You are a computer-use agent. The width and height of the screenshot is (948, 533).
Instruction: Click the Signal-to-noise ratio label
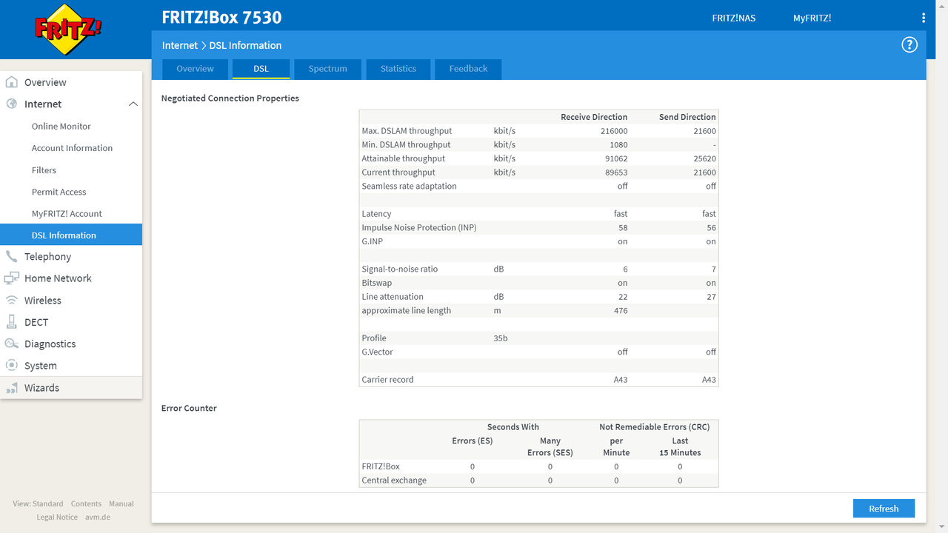(400, 269)
